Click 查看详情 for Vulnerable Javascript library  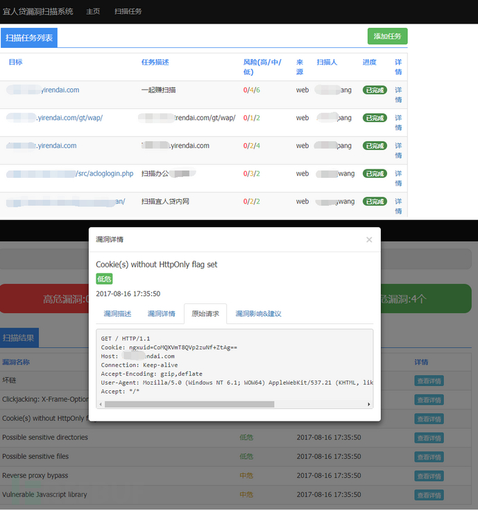tap(429, 495)
